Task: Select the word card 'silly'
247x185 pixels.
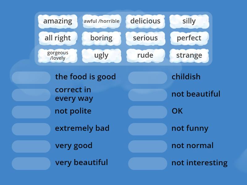Action: [189, 21]
